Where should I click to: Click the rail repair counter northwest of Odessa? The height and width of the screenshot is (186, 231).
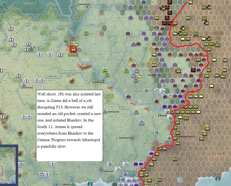(x=47, y=175)
